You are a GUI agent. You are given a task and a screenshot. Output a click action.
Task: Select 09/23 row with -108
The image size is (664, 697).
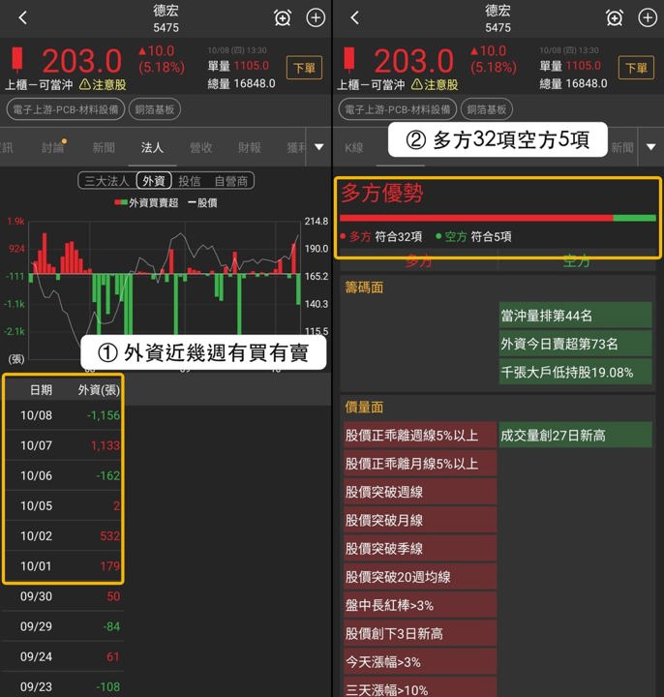[x=64, y=686]
